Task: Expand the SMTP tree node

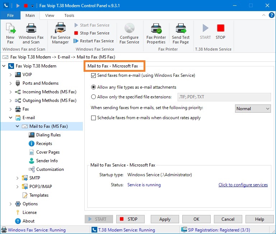Action: click(18, 178)
